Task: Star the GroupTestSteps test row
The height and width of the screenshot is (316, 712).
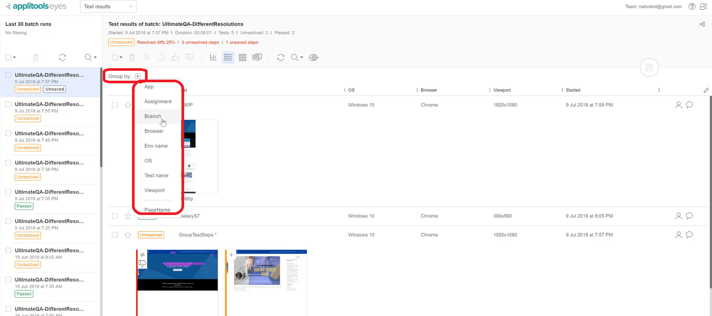Action: tap(128, 235)
